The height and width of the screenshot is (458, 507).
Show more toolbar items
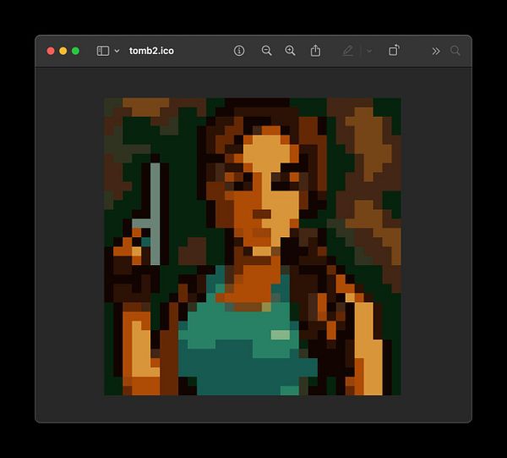(x=436, y=51)
